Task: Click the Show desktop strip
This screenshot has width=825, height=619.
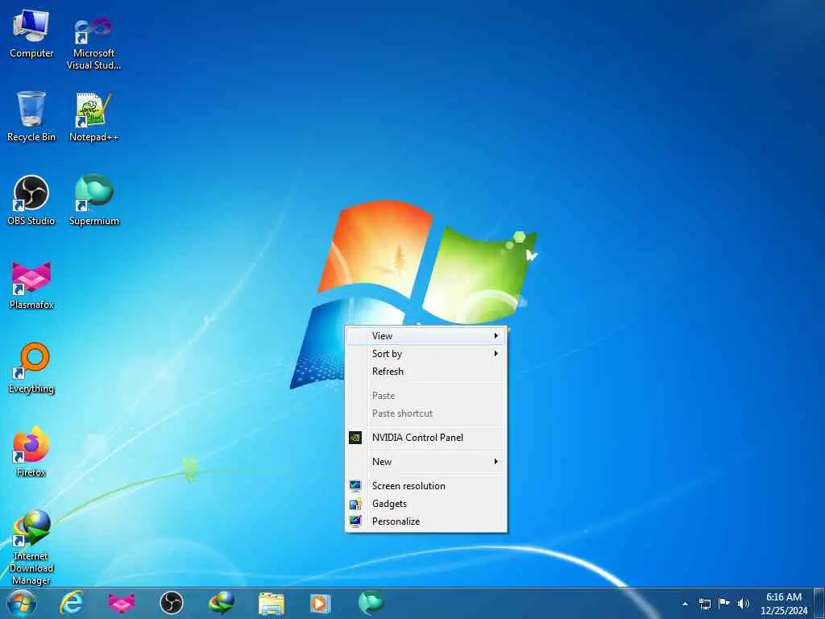Action: coord(819,603)
